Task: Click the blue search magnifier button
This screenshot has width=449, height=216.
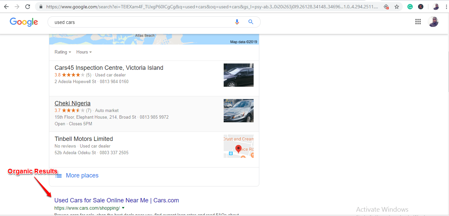Action: click(x=251, y=22)
